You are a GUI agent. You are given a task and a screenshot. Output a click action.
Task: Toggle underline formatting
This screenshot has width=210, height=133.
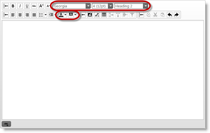tap(27, 6)
